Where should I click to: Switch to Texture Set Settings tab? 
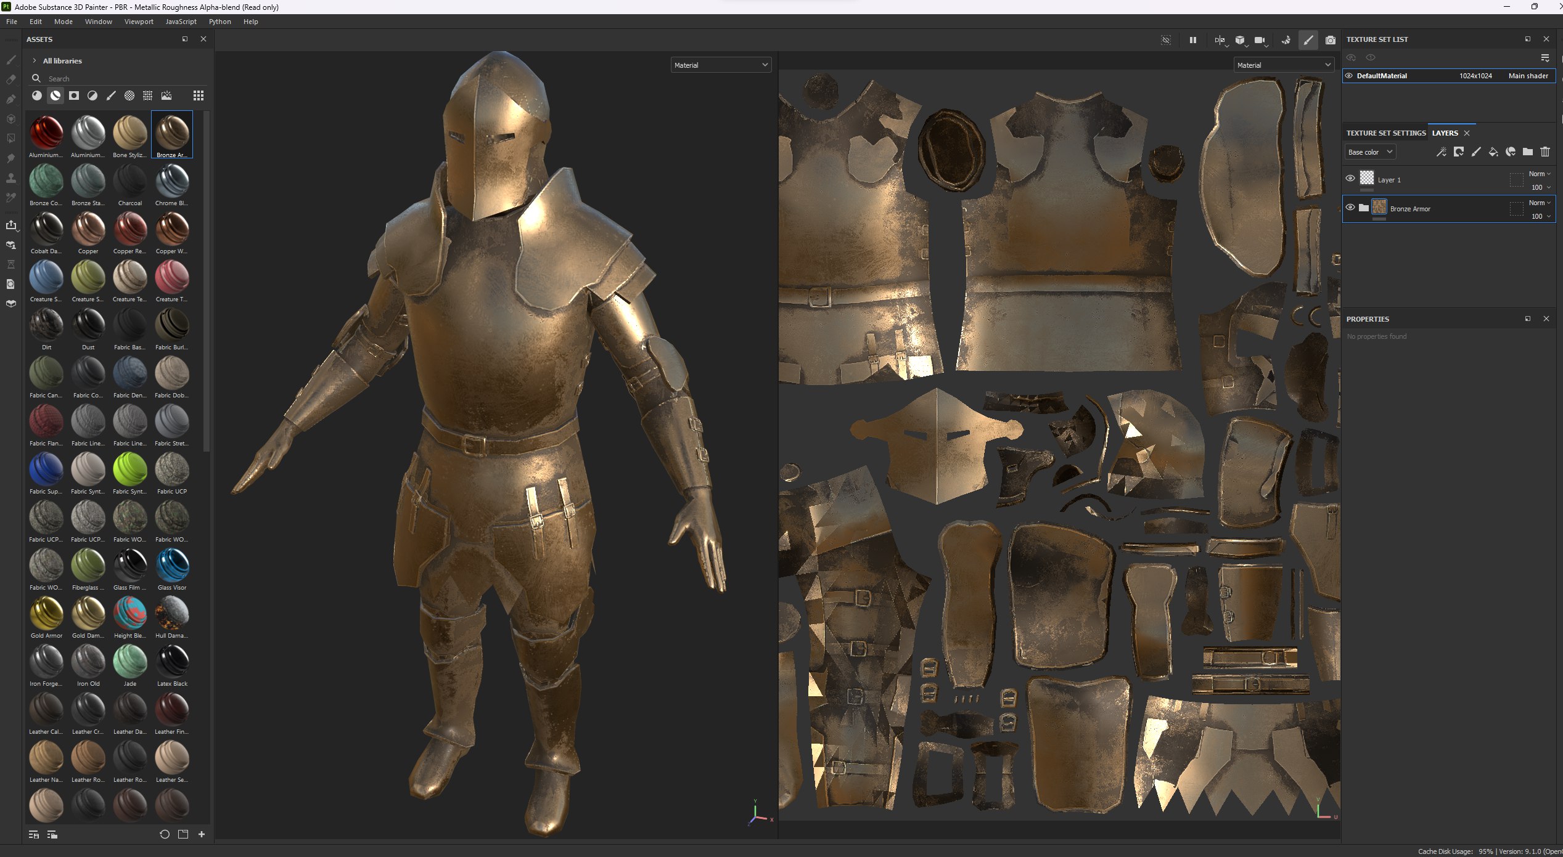(1385, 133)
